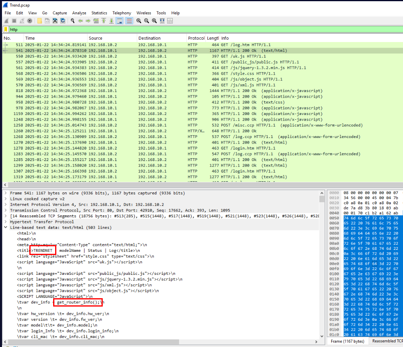
Task: Open the Analyze menu
Action: (x=79, y=13)
